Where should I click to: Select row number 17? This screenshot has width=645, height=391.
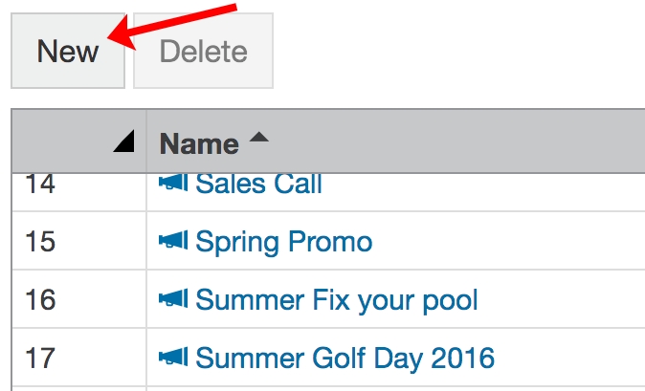click(40, 358)
